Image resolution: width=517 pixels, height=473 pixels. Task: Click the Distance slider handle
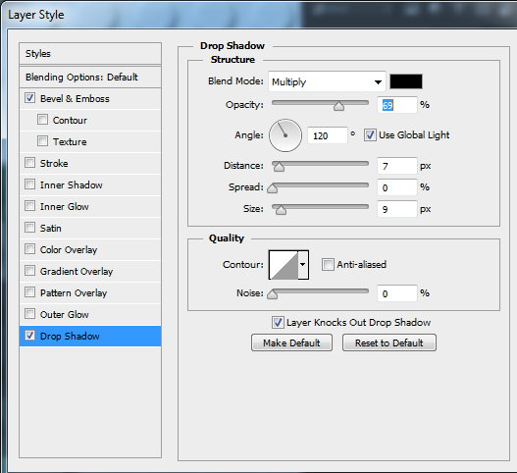point(279,167)
